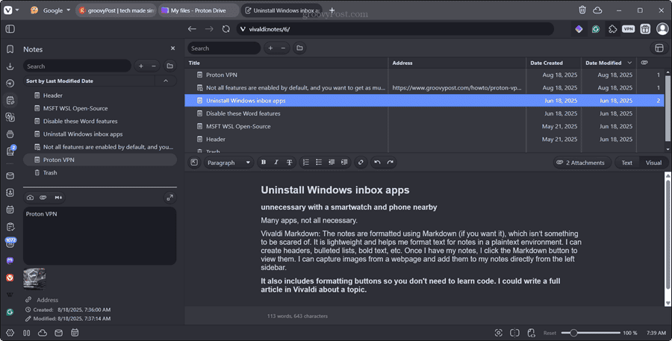Go back in browser history
672x341 pixels.
pyautogui.click(x=192, y=29)
